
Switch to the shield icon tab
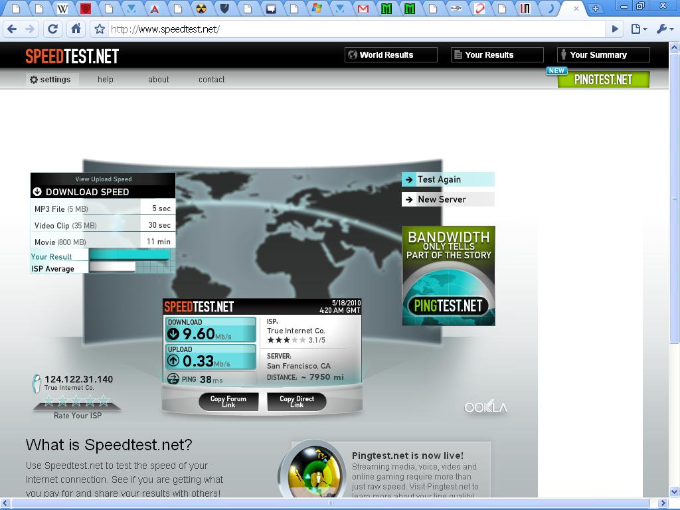click(x=224, y=9)
